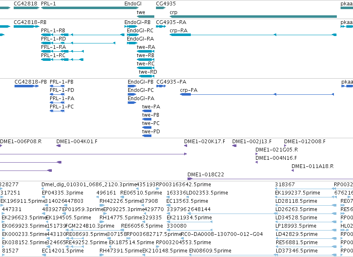Select EST EK211934.5prime
The image size is (353, 257).
tap(189, 218)
